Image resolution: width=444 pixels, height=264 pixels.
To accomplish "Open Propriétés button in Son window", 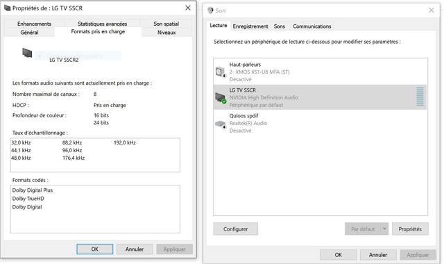I will pos(410,229).
